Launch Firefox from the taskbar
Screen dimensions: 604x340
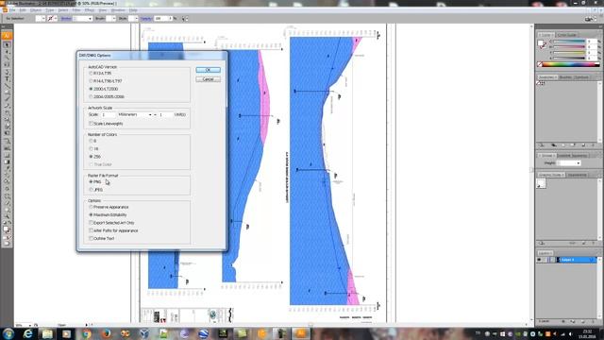[x=106, y=333]
